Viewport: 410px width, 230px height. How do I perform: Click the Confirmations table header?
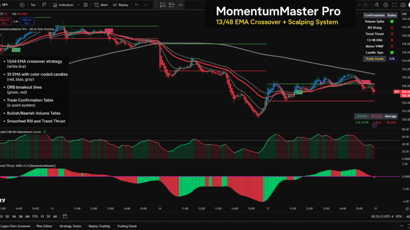pyautogui.click(x=375, y=15)
